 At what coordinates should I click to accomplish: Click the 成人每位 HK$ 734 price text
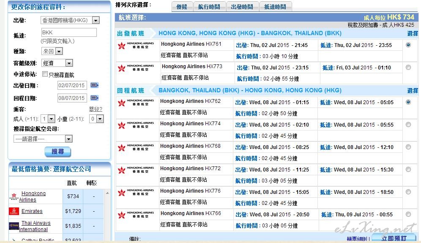(389, 17)
